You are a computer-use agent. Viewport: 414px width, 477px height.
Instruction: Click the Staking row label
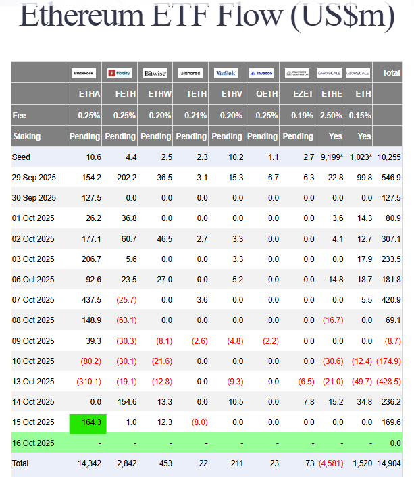coord(27,136)
